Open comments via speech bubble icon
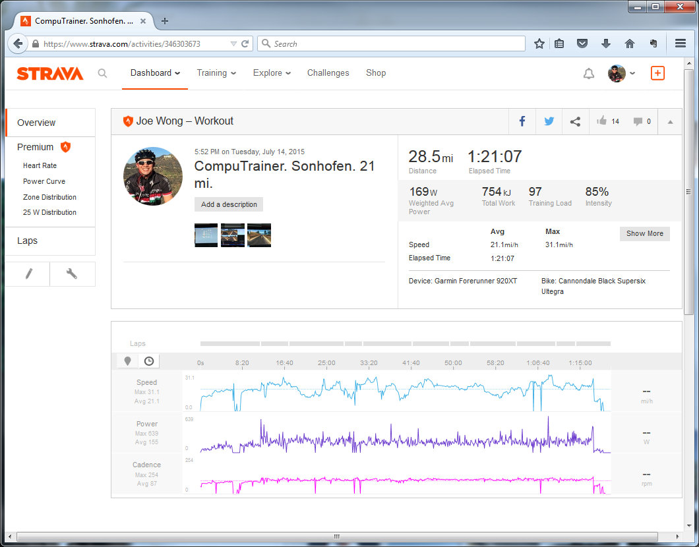This screenshot has width=699, height=547. (638, 121)
